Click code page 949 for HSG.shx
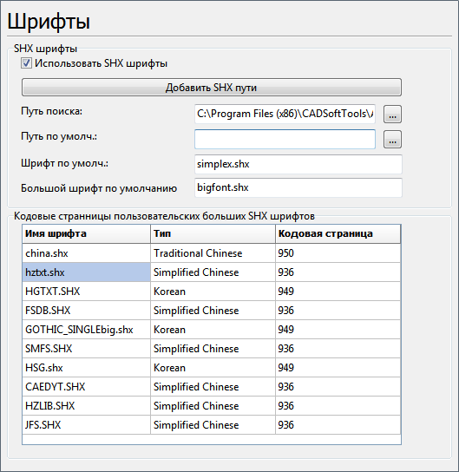Screen dimensions: 459x472 pos(338,368)
